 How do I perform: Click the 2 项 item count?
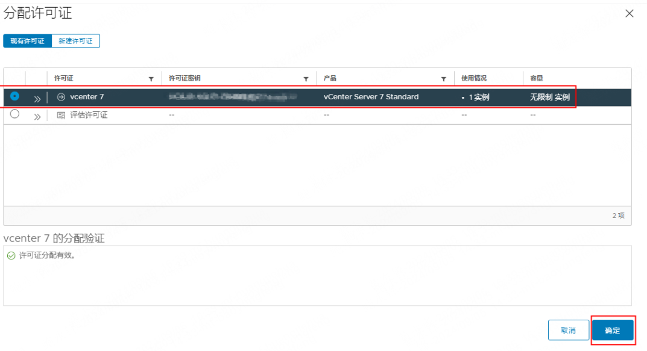tap(618, 216)
